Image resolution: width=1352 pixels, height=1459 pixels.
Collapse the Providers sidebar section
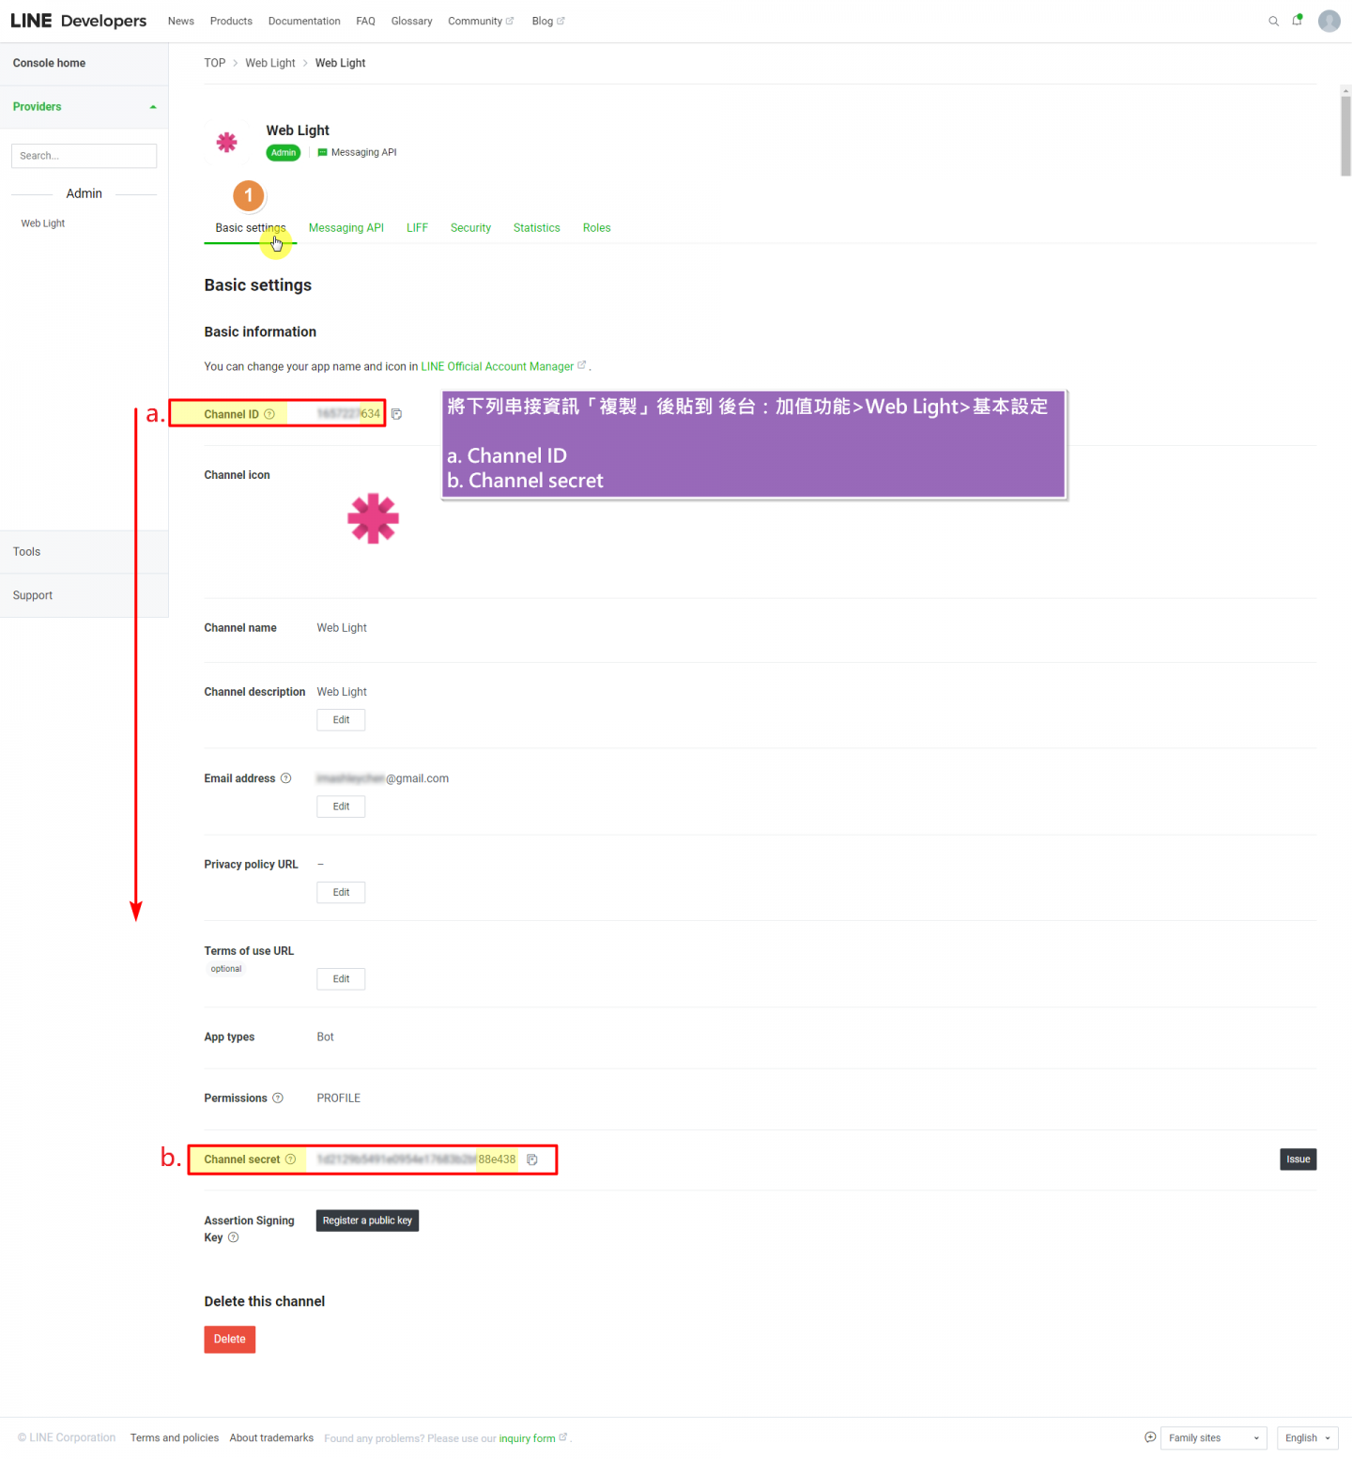point(153,107)
